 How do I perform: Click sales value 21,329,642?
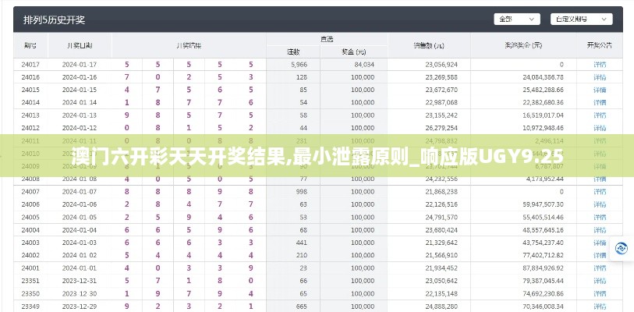click(x=441, y=243)
